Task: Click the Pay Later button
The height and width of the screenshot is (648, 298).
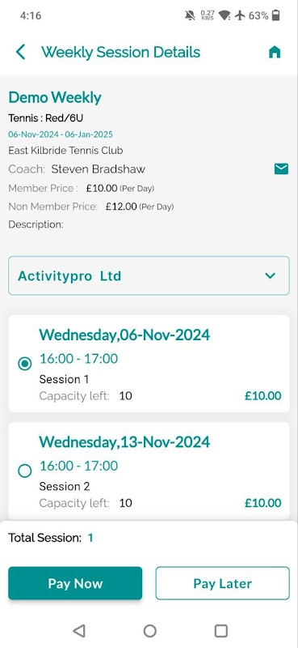Action: pyautogui.click(x=223, y=583)
